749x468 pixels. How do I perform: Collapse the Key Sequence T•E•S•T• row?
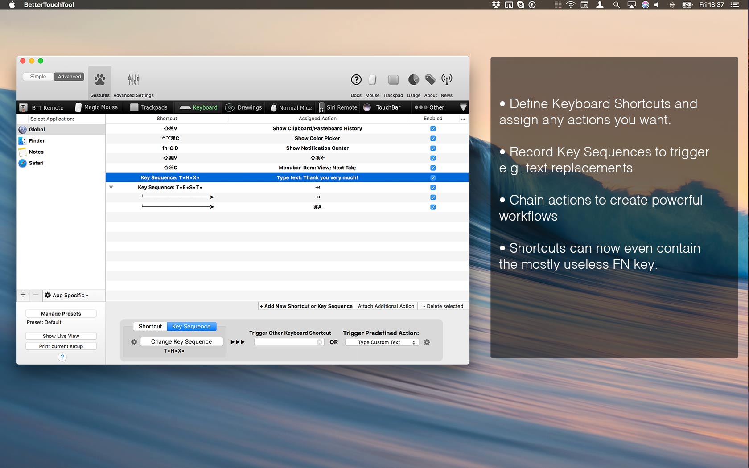point(111,187)
